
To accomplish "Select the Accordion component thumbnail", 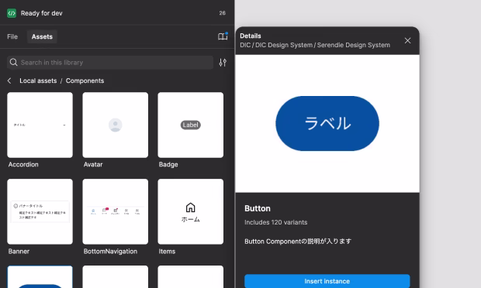I will click(x=40, y=125).
